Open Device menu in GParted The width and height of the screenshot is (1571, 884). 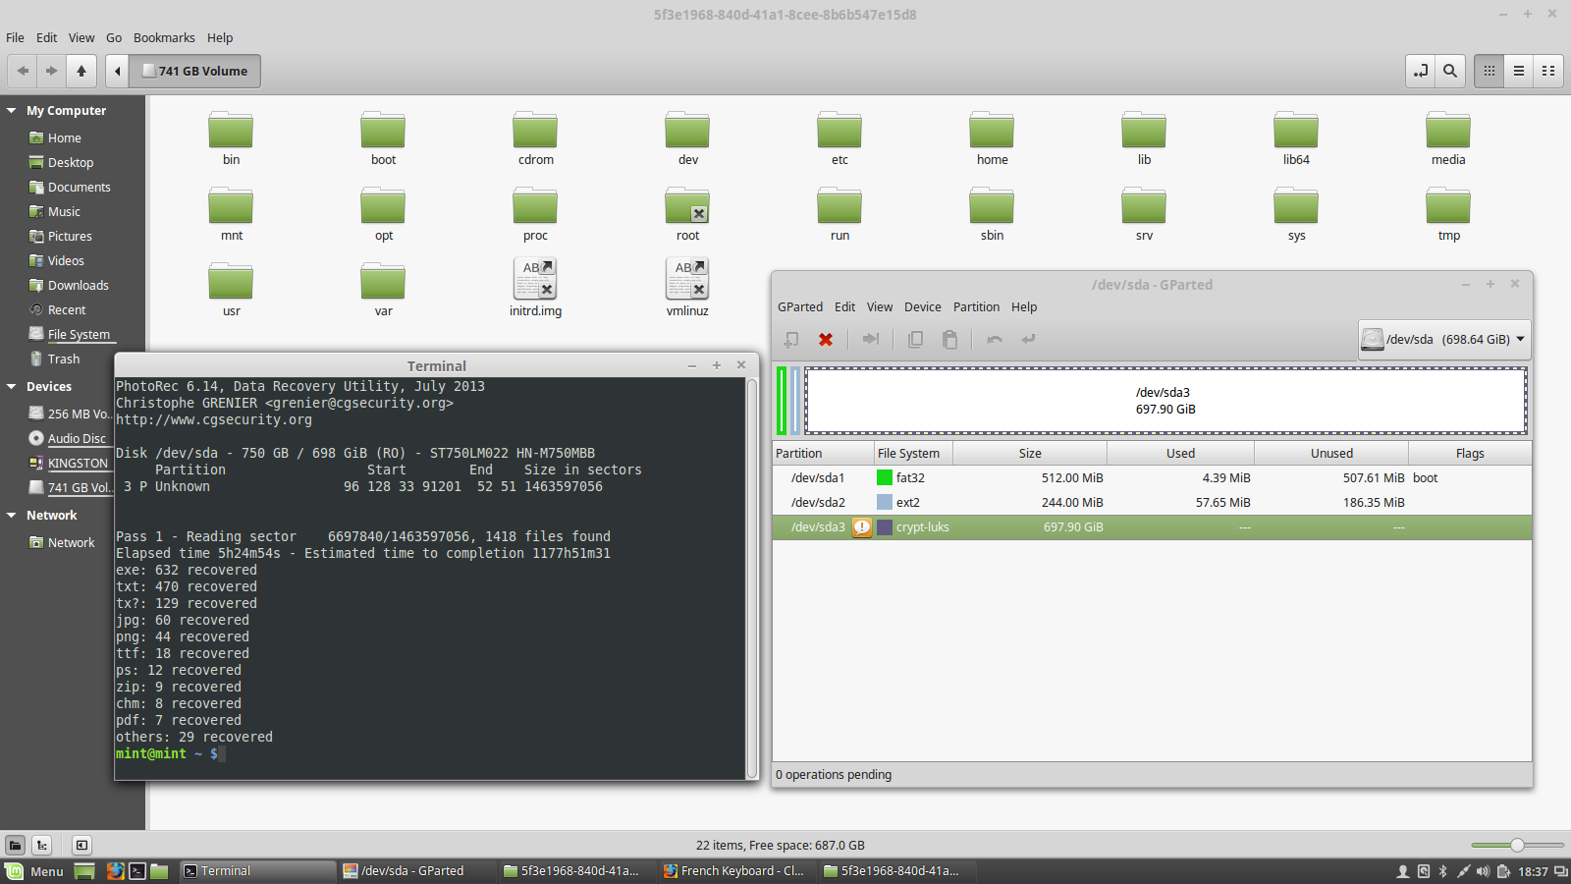922,307
